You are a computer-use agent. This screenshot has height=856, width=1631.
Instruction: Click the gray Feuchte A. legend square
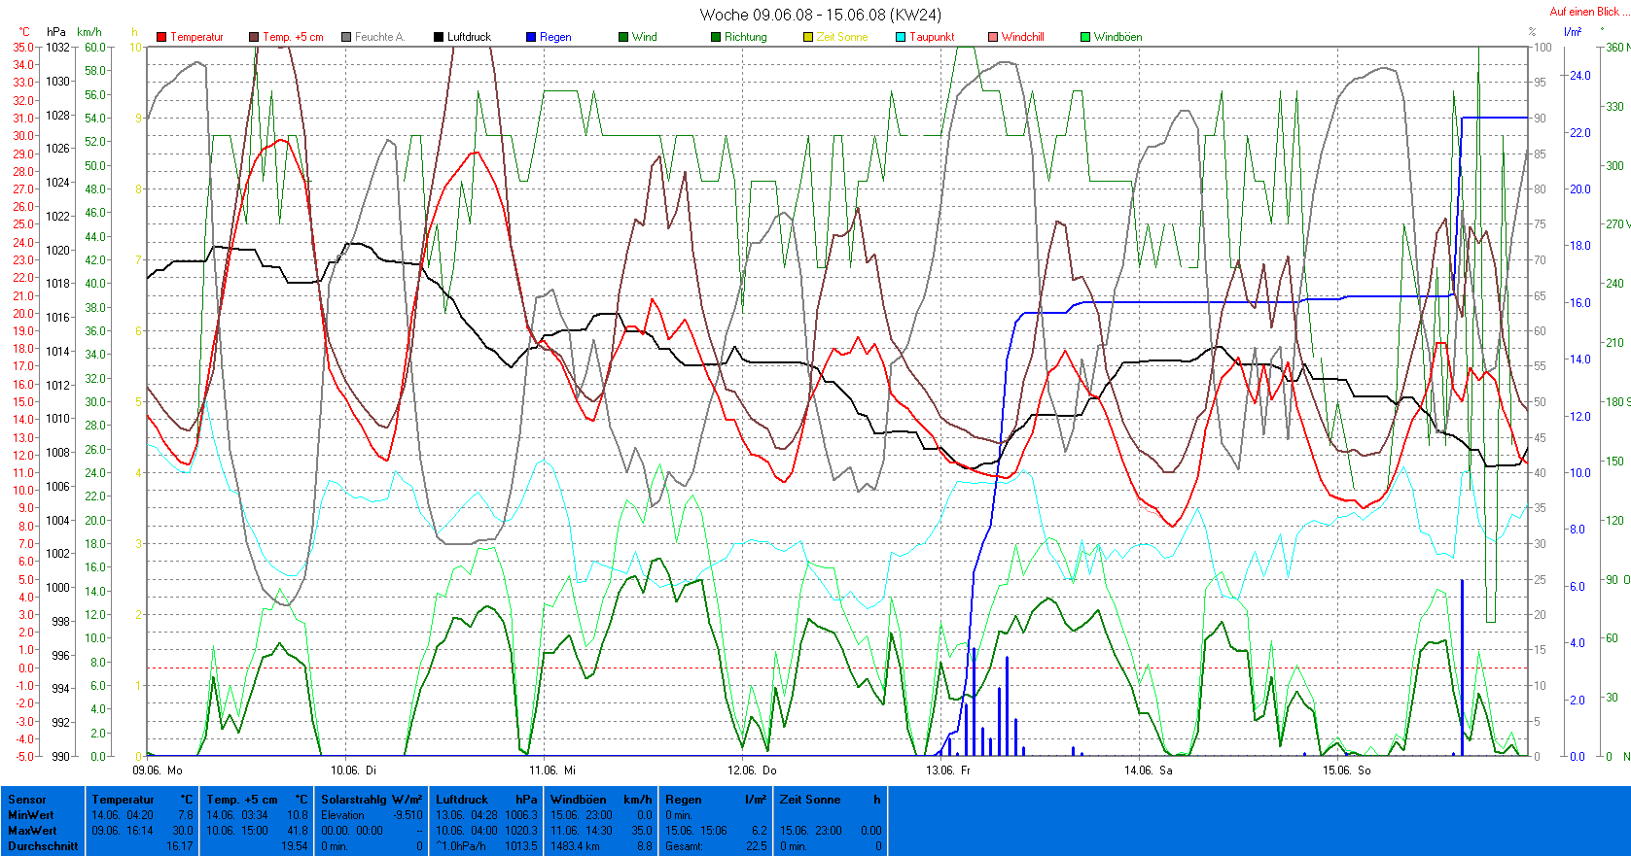tap(346, 37)
